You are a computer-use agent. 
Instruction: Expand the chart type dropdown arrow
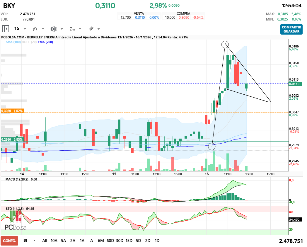(43, 29)
